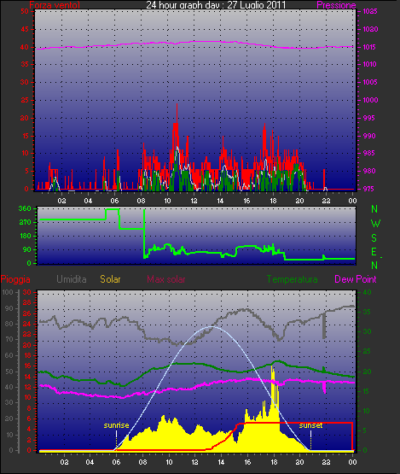The image size is (400, 474).
Task: Click the S compass direction letter
Action: pyautogui.click(x=374, y=238)
